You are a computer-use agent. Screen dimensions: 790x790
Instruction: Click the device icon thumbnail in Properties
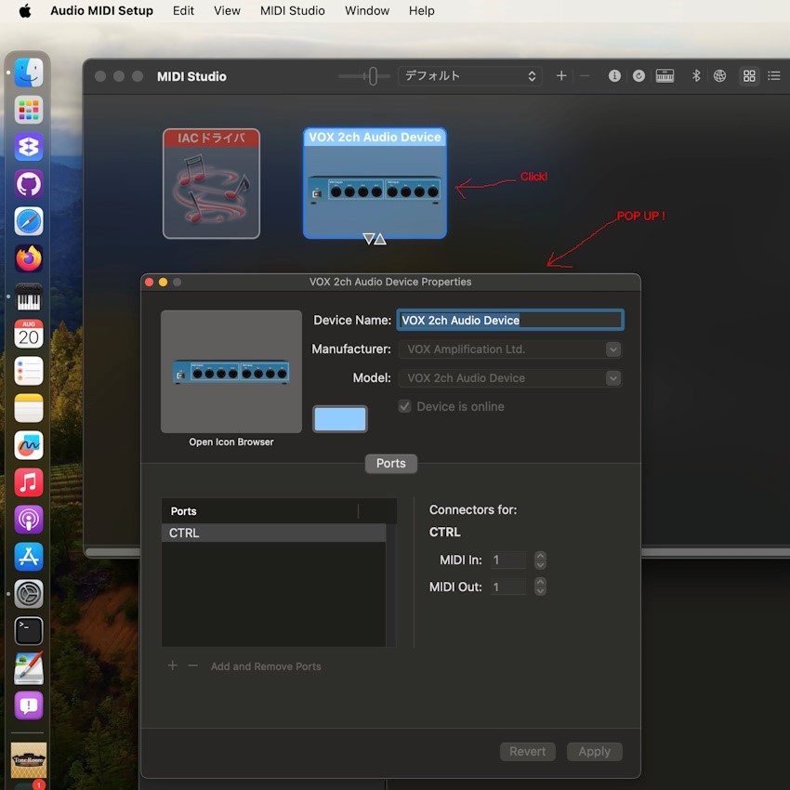[x=231, y=372]
